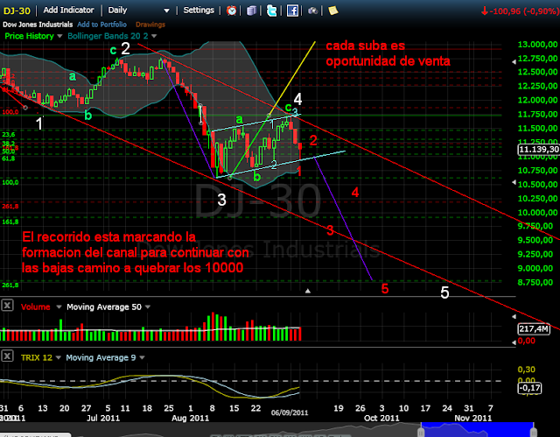The height and width of the screenshot is (437, 560).
Task: Click the Aug 2011 axis label
Action: coord(190,418)
